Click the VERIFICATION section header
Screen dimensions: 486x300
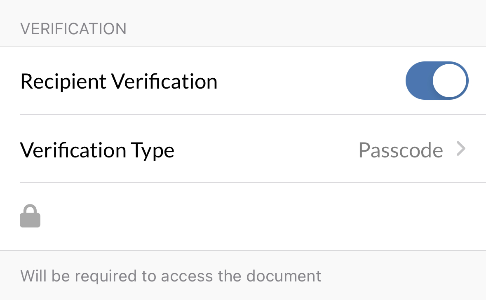click(73, 29)
